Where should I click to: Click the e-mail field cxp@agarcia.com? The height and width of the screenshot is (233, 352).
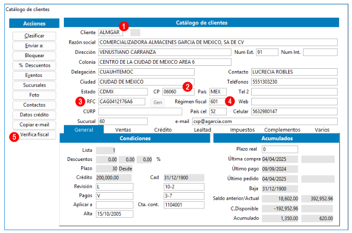pyautogui.click(x=265, y=122)
